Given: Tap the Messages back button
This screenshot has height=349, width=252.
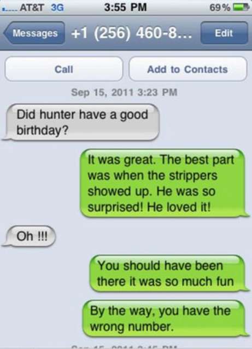Looking at the screenshot, I should pos(34,33).
